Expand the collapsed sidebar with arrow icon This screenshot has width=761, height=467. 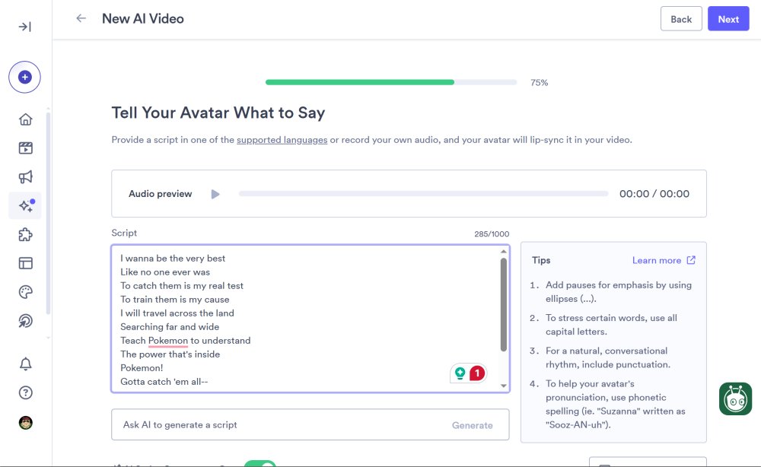(x=25, y=27)
